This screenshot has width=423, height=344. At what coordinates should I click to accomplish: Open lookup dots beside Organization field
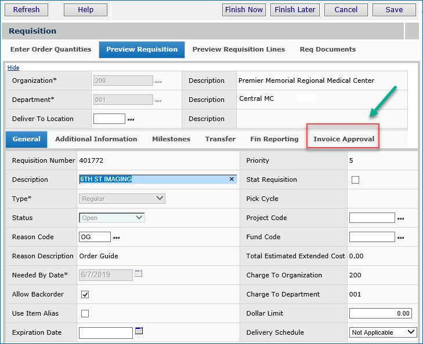(x=158, y=81)
